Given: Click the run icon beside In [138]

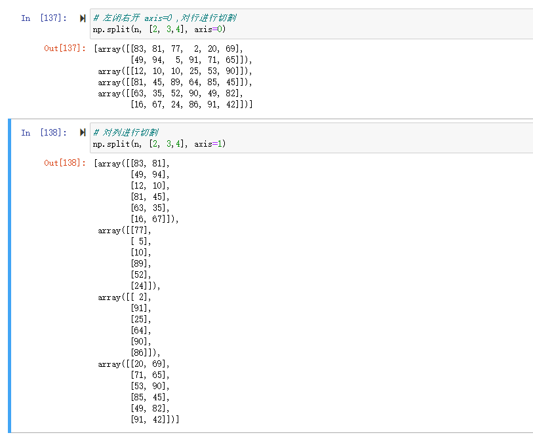Looking at the screenshot, I should pos(83,133).
